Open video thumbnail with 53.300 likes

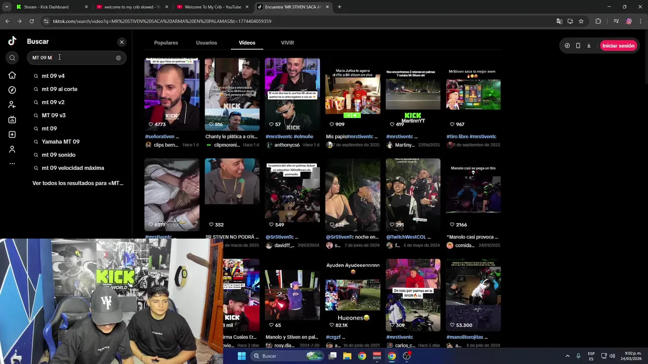[x=473, y=295]
